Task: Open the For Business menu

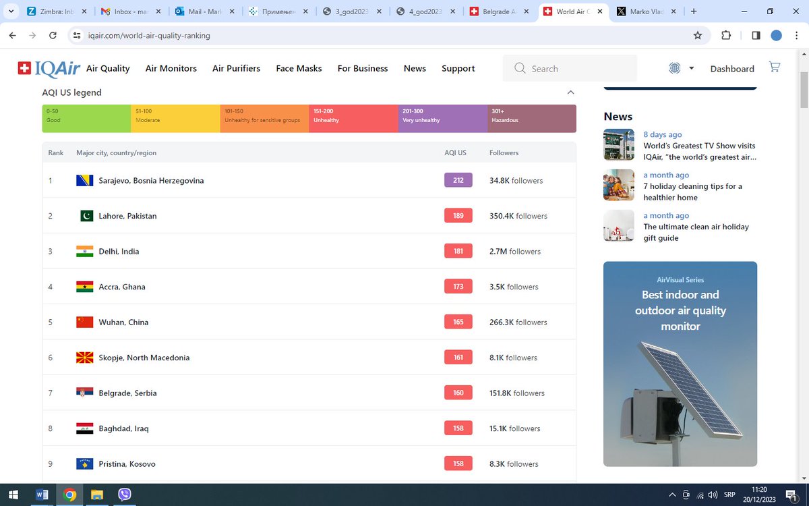Action: [363, 68]
